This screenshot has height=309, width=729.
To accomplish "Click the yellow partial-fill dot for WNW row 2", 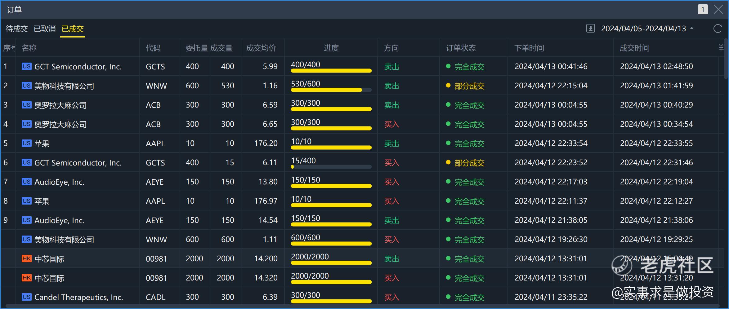I will pos(448,85).
